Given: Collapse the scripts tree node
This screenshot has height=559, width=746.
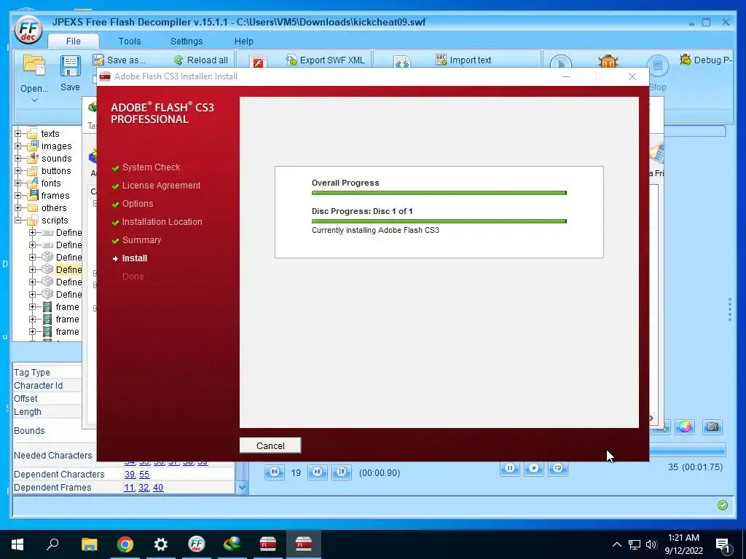Looking at the screenshot, I should coord(18,220).
